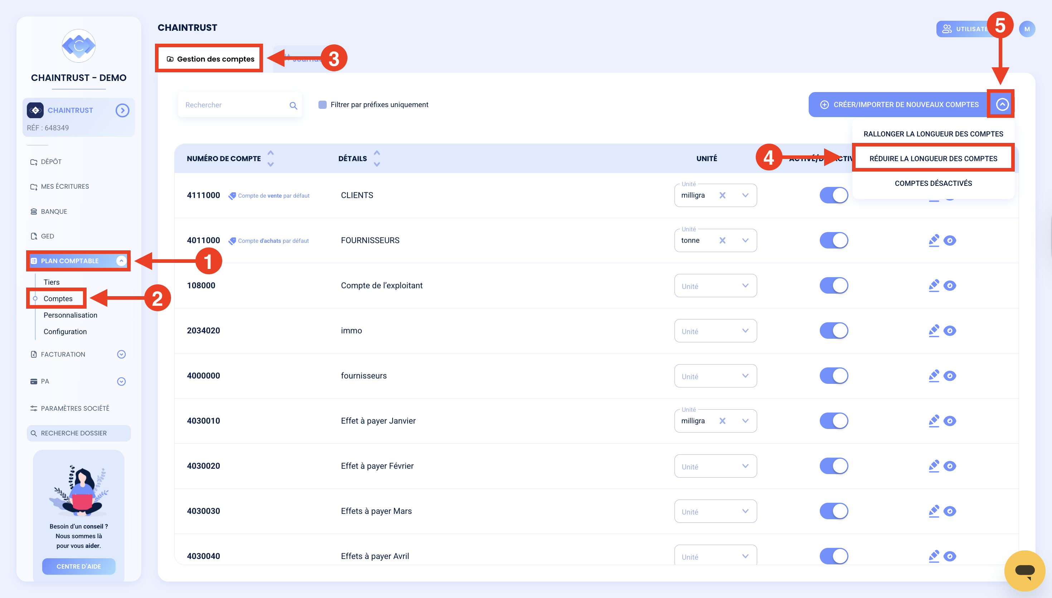Toggle active switch for Effets à payer Avril
The height and width of the screenshot is (598, 1052).
pos(834,556)
